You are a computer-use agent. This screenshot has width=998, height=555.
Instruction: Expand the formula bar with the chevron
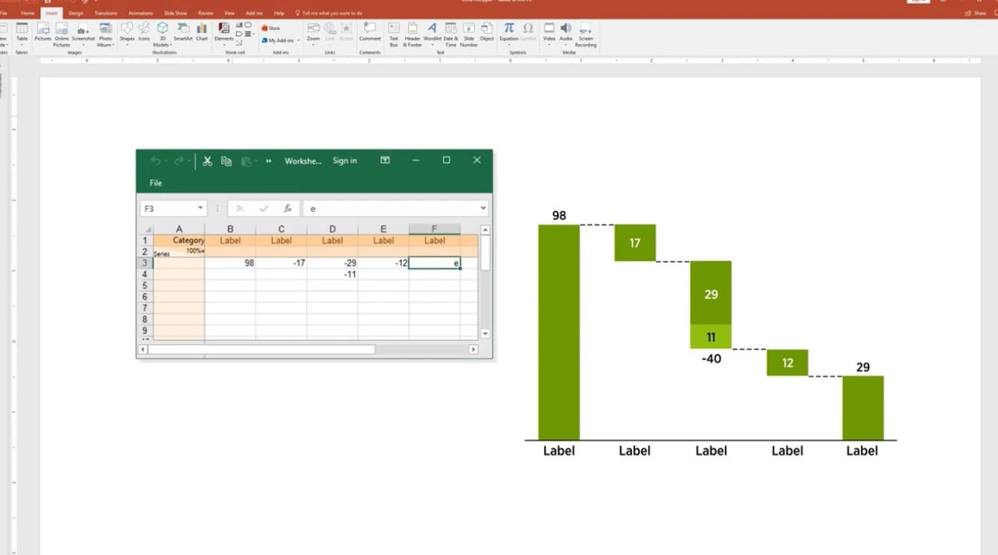483,209
